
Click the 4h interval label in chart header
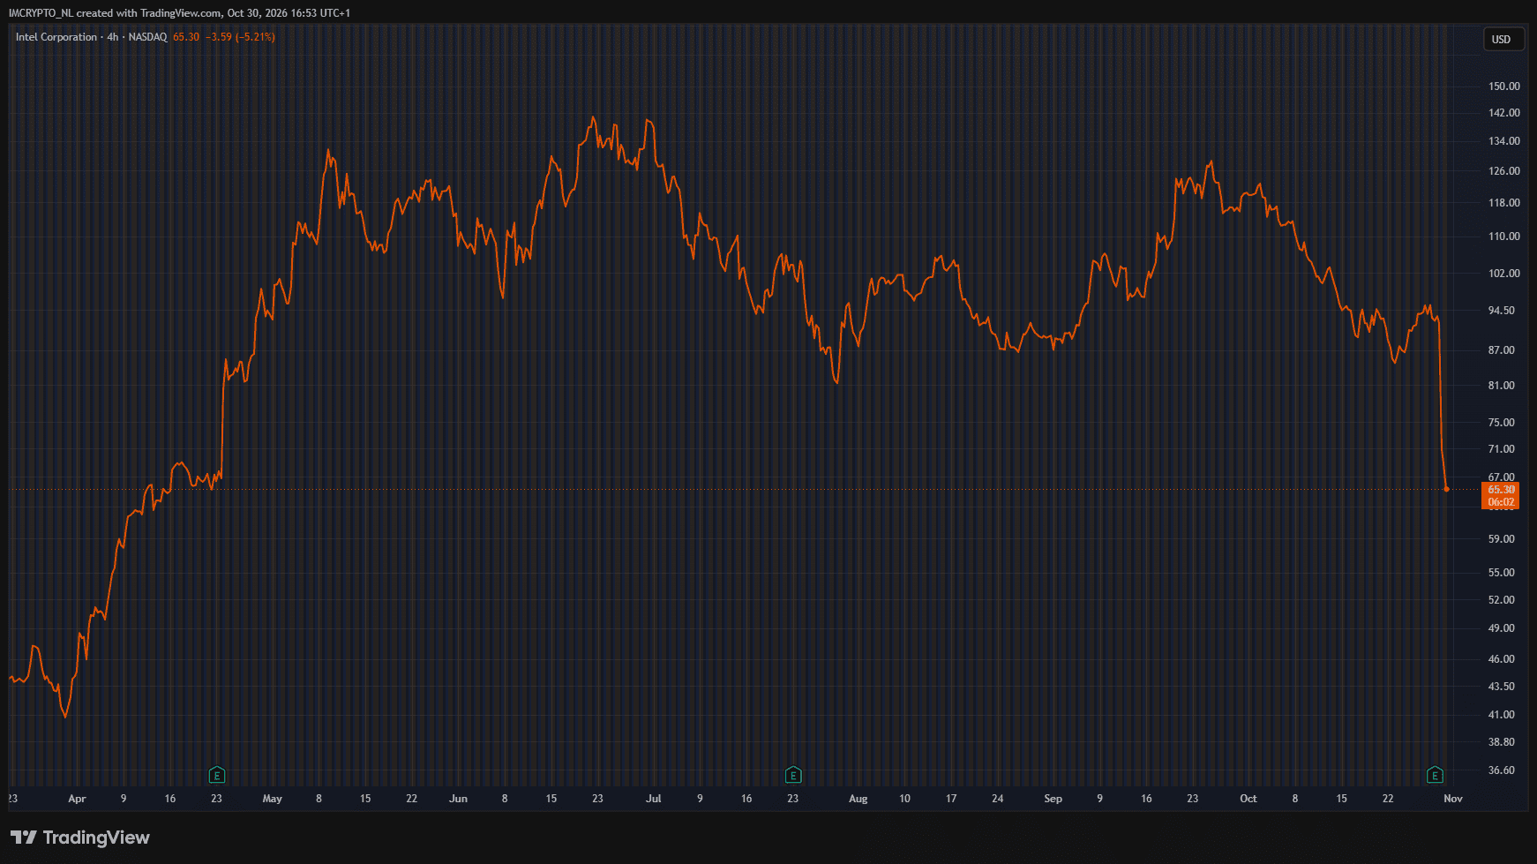(112, 37)
